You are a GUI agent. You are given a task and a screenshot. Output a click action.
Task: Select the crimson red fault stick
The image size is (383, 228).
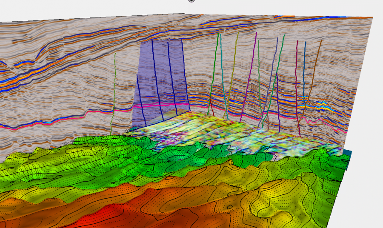[x=297, y=85]
